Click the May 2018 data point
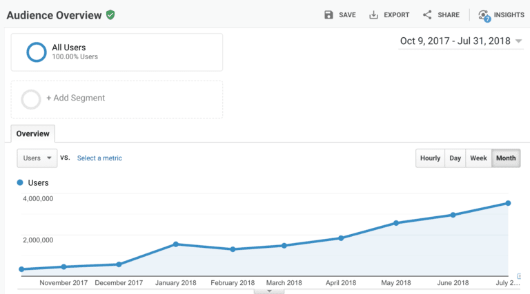Screen dimensions: 530x294 [396, 223]
